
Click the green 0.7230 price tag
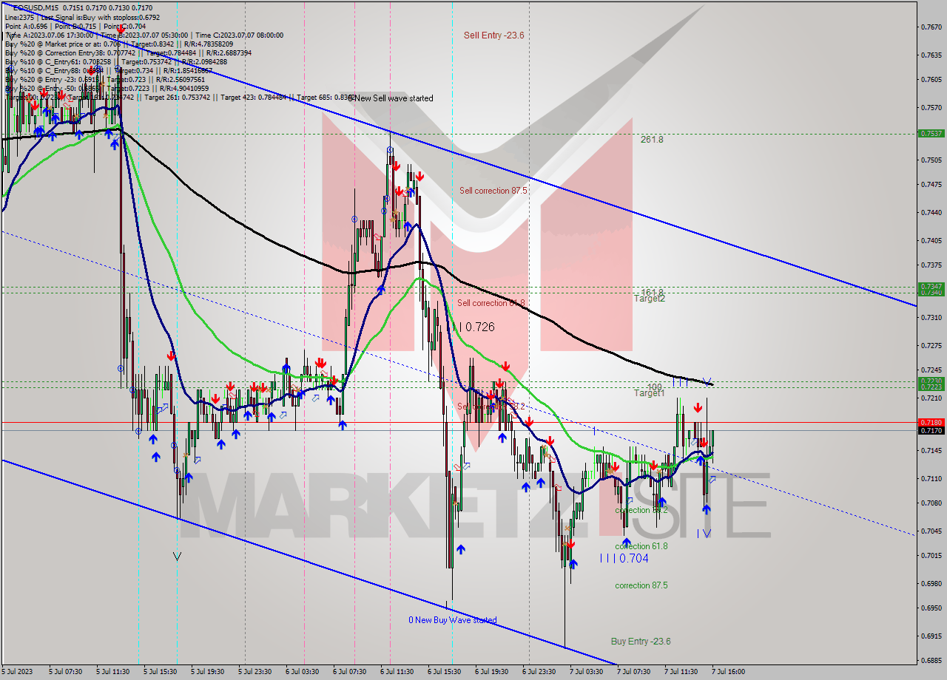tap(931, 381)
